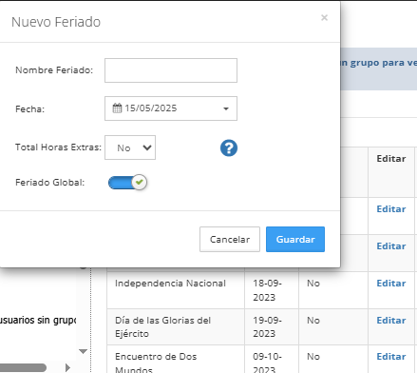This screenshot has width=417, height=373.
Task: Select the Independencia Nacional cell
Action: pos(176,290)
